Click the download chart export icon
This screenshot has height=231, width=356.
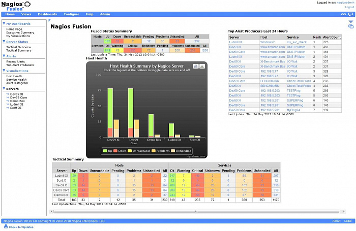pos(202,66)
